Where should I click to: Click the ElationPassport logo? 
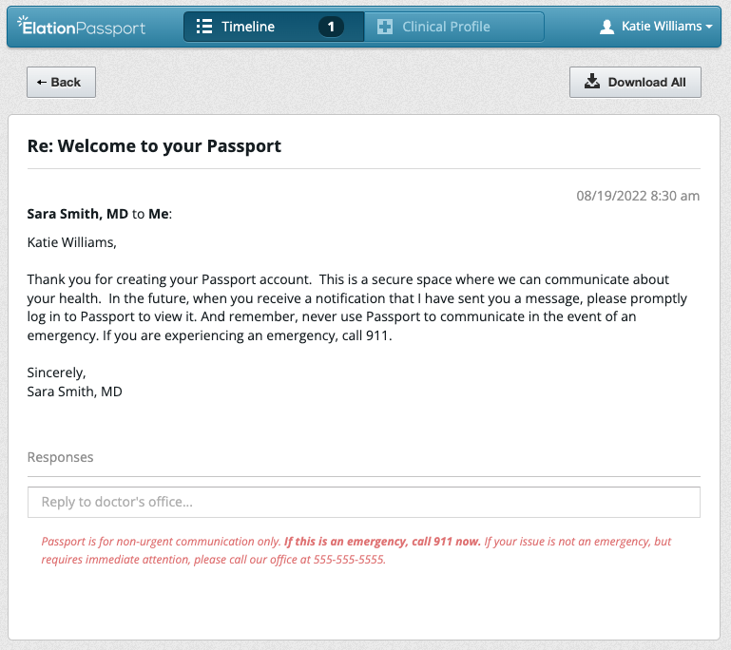tap(81, 27)
